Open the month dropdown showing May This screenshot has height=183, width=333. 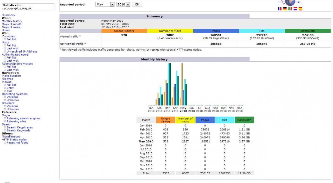105,4
